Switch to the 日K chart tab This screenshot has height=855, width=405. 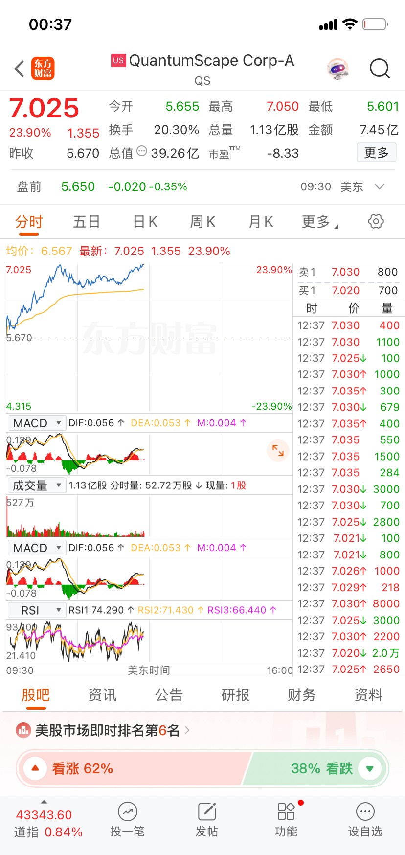pyautogui.click(x=145, y=222)
